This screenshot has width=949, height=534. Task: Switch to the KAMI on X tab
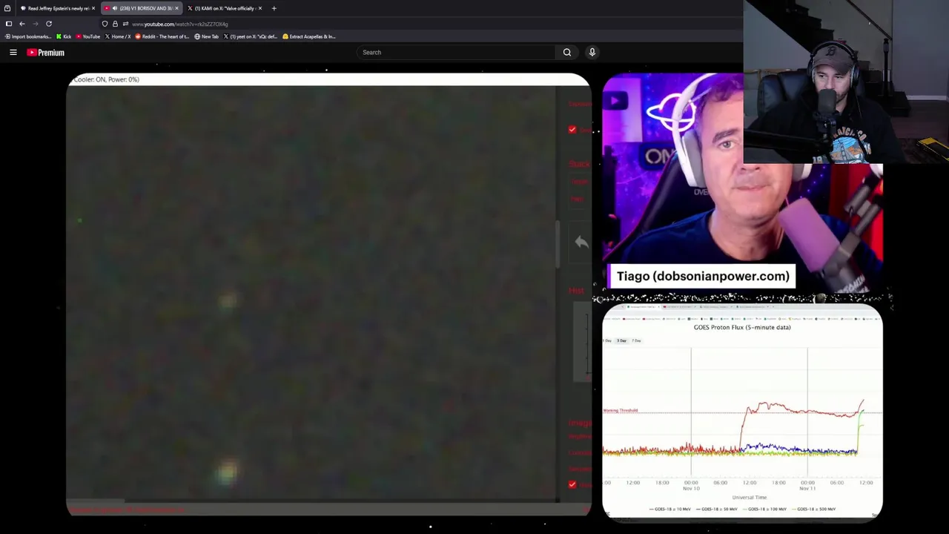[225, 8]
